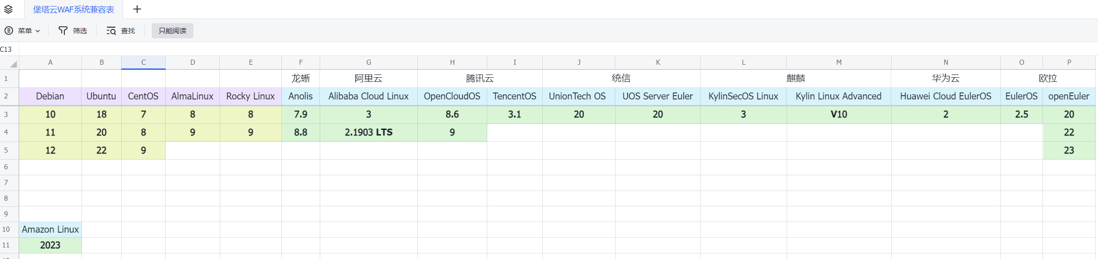Click the EulerOS cell

click(x=1022, y=96)
